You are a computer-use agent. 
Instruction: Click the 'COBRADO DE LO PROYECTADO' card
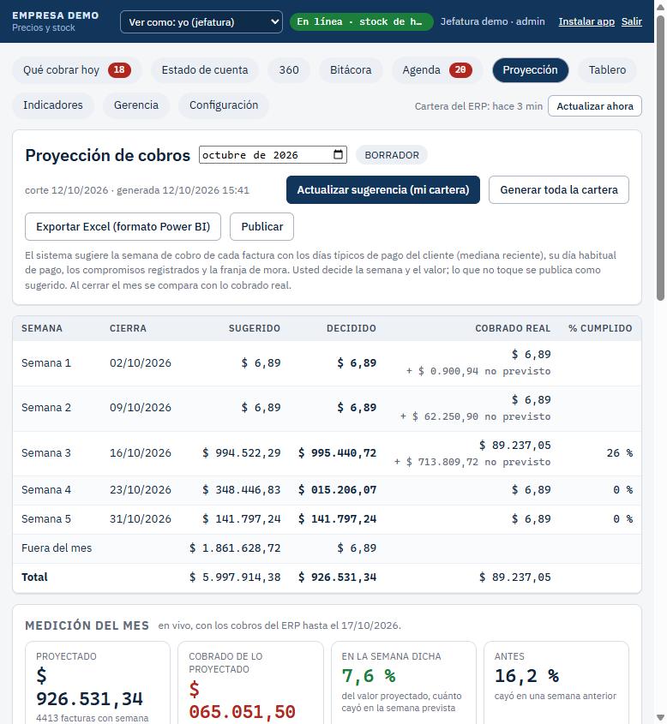click(x=250, y=684)
